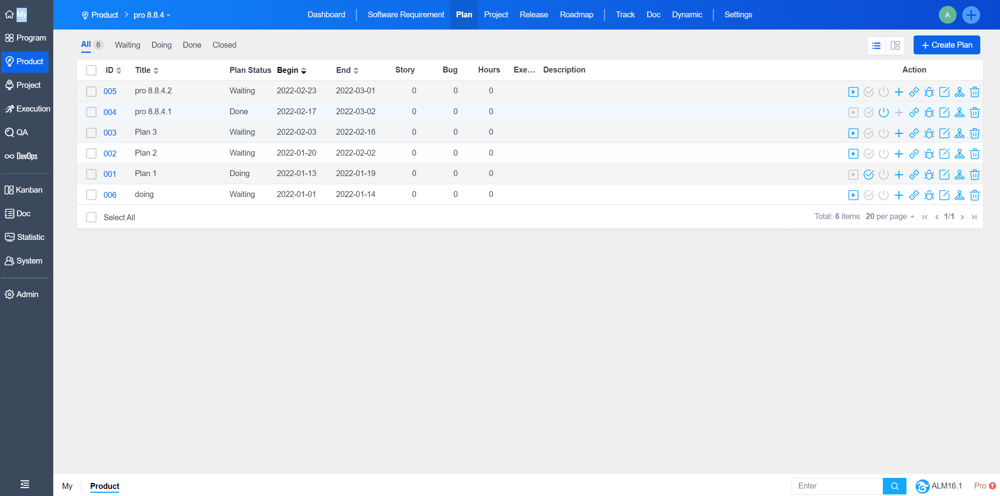Check the checkbox for plan 003
The height and width of the screenshot is (496, 1000).
(x=91, y=133)
